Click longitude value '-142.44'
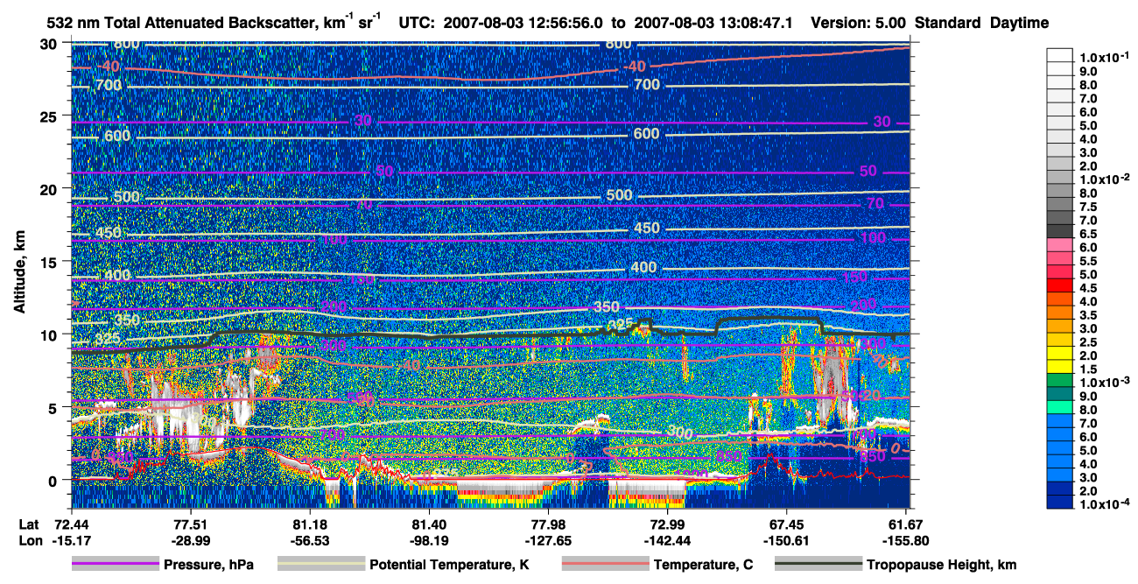 coord(666,541)
